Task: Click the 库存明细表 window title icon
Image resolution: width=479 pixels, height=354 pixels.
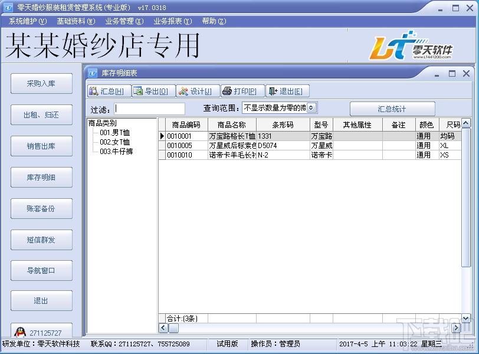Action: coord(92,73)
